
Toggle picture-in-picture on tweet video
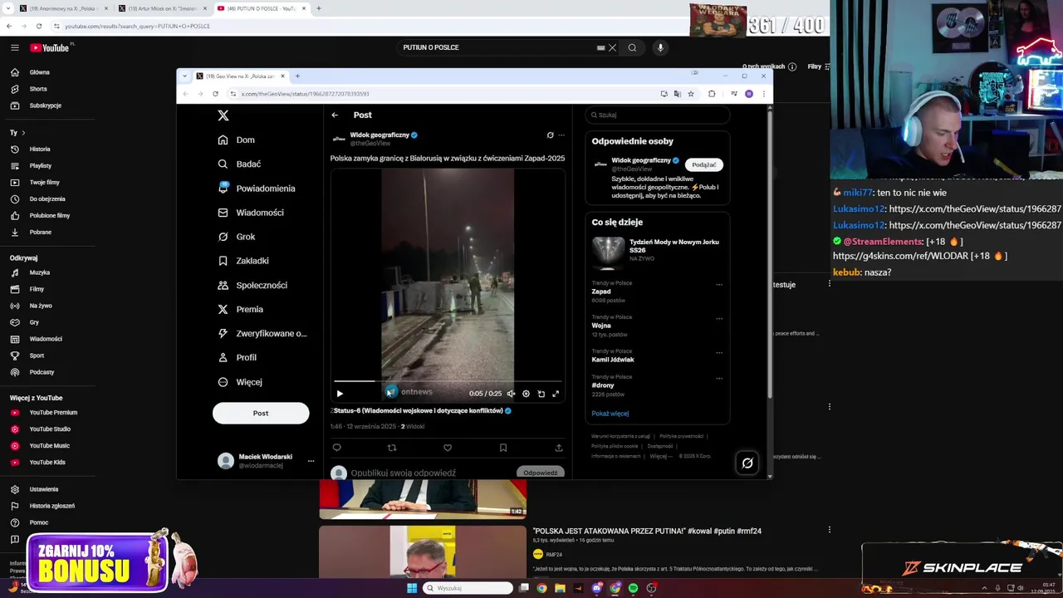pos(541,394)
